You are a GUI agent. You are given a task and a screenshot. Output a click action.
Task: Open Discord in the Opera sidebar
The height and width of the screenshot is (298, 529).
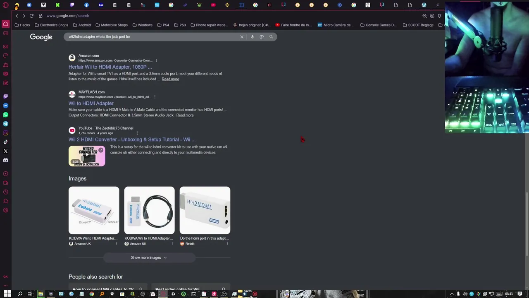[x=6, y=160]
